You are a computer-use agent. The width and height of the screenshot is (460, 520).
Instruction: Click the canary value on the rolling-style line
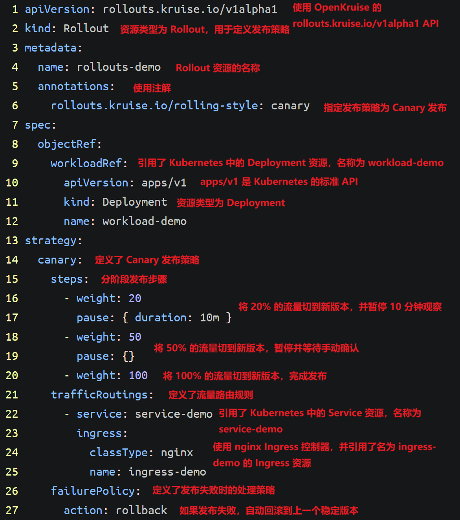click(290, 106)
